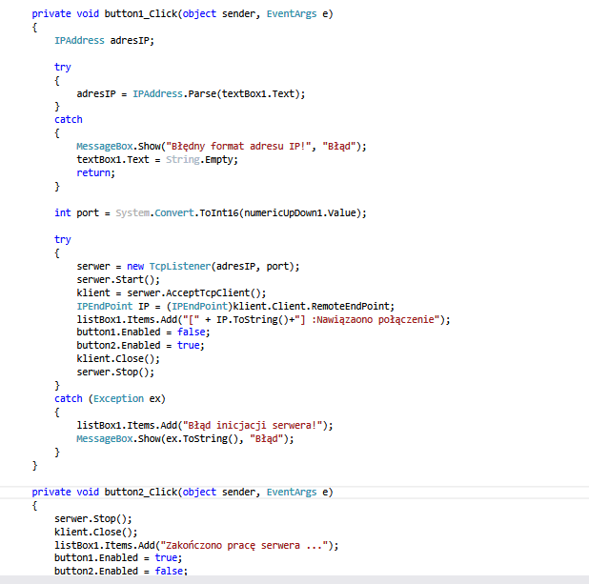Click the 'MessageBox.Show(ex.ToString(), "Błąd")' line

185,438
